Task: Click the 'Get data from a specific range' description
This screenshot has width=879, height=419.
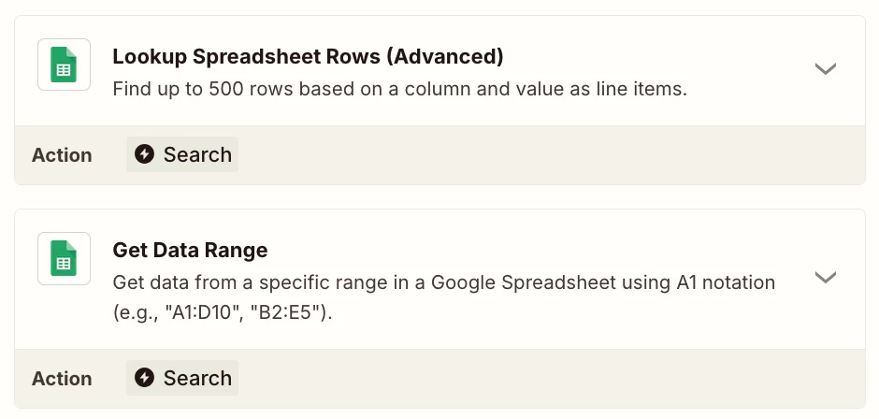Action: tap(443, 297)
